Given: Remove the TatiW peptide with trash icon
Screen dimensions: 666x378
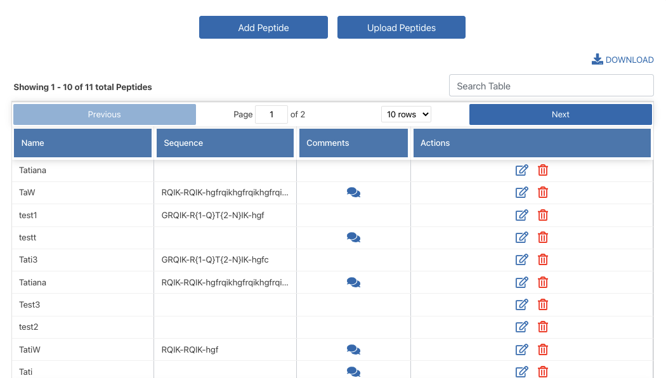Looking at the screenshot, I should click(x=543, y=349).
